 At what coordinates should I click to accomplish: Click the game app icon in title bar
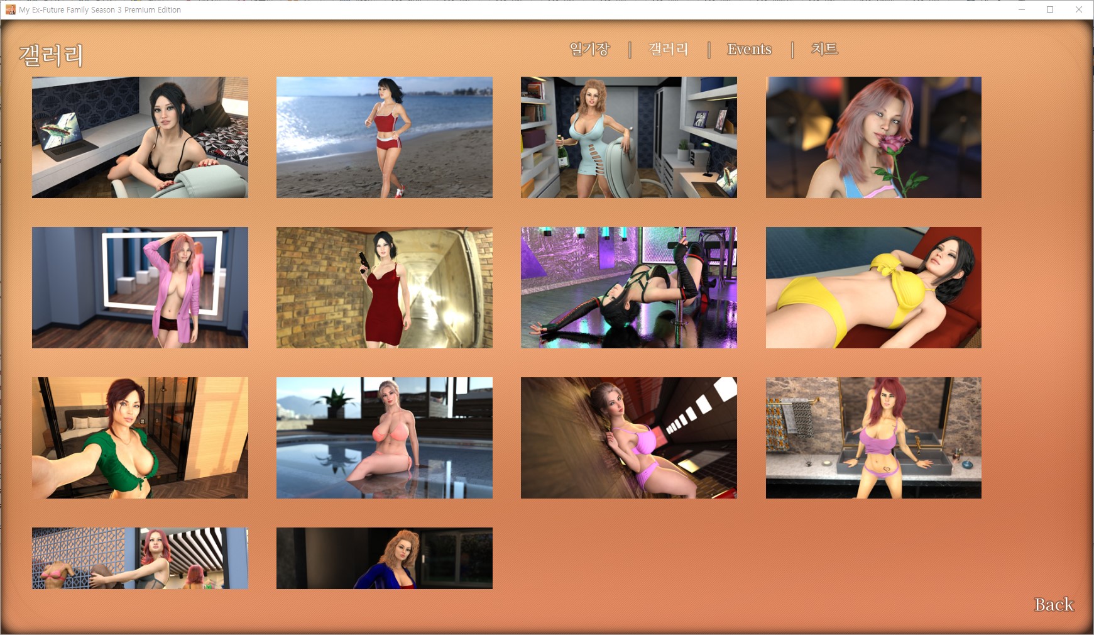click(x=10, y=9)
